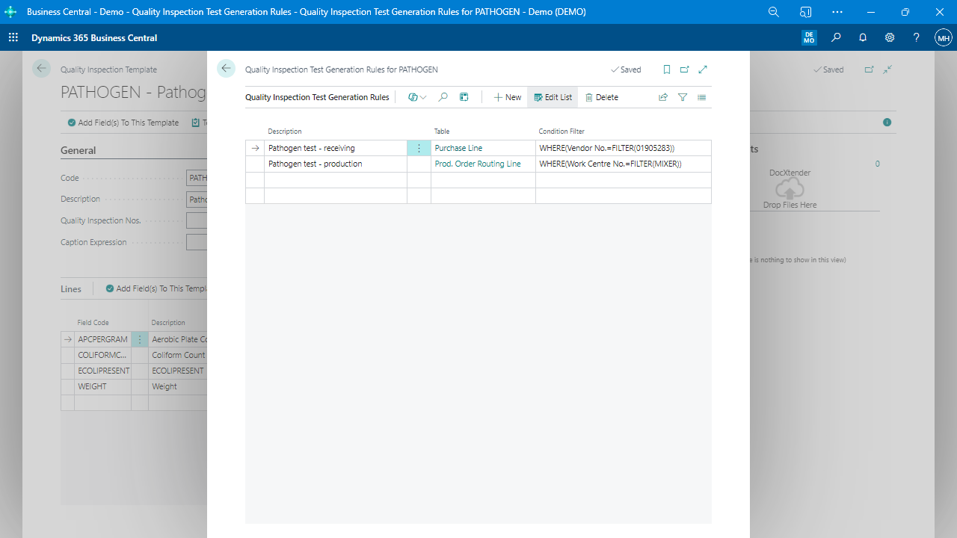This screenshot has height=538, width=957.
Task: Click Delete in the action bar
Action: point(601,97)
